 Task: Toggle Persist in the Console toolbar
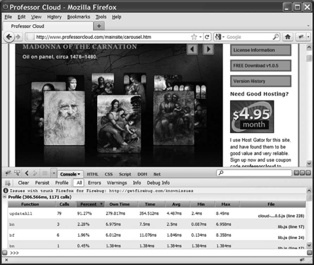42,183
